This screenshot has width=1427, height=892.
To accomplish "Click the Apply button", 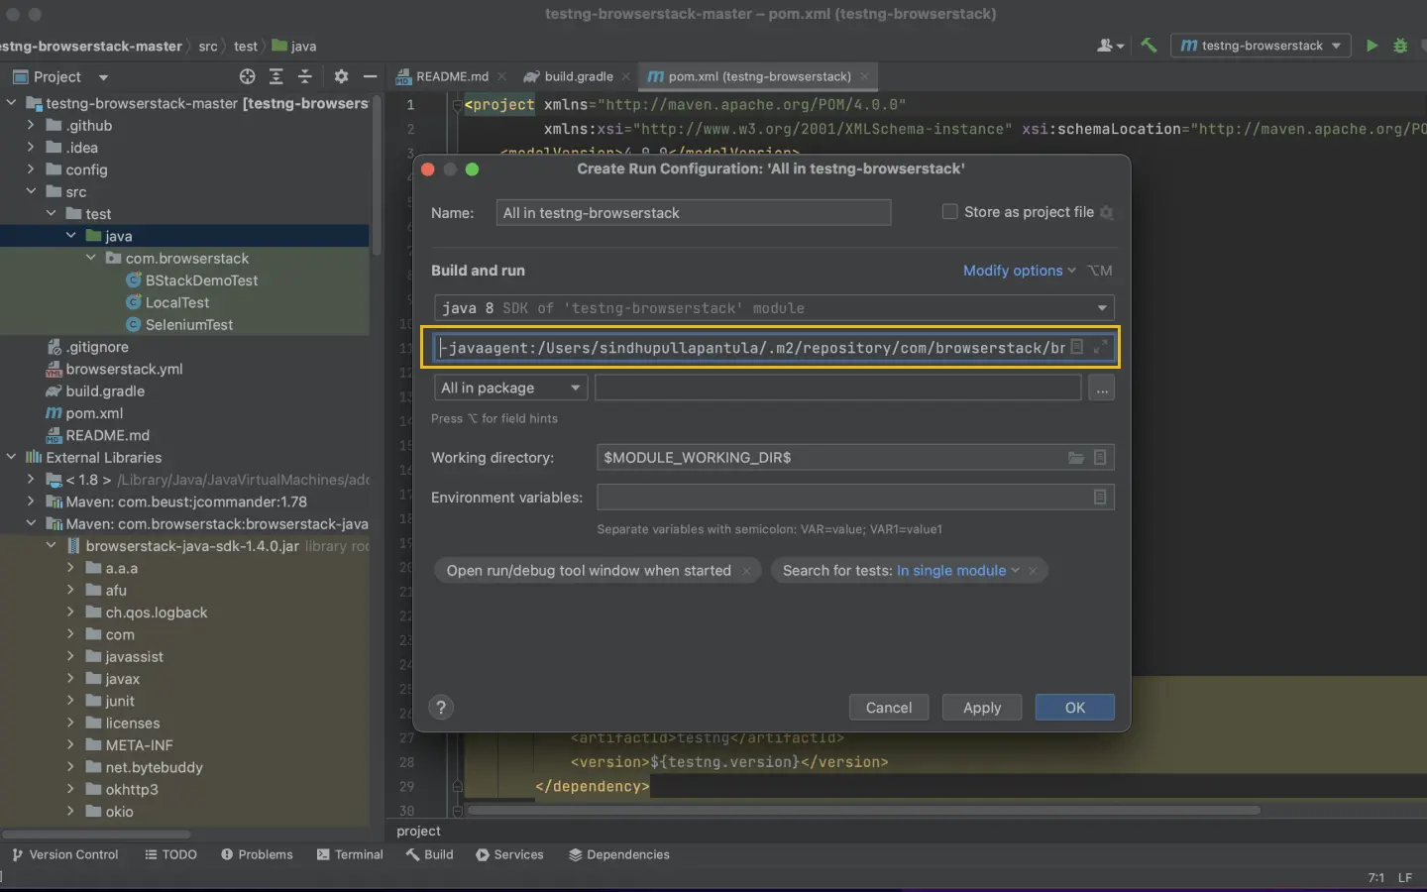I will point(981,708).
